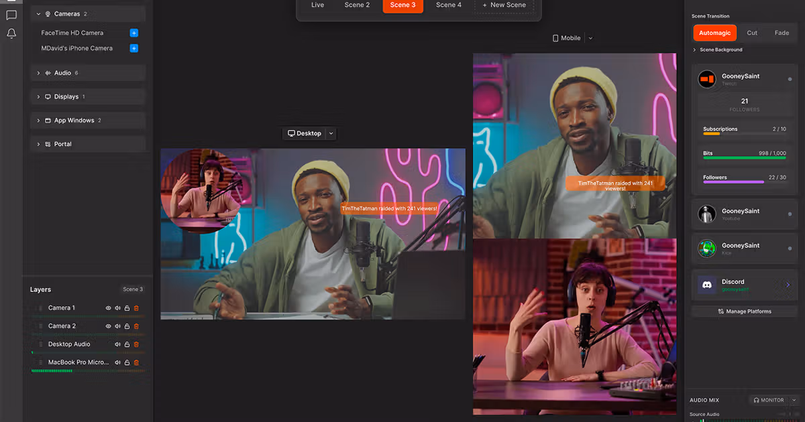This screenshot has width=805, height=422.
Task: Expand the Portal section
Action: point(38,145)
